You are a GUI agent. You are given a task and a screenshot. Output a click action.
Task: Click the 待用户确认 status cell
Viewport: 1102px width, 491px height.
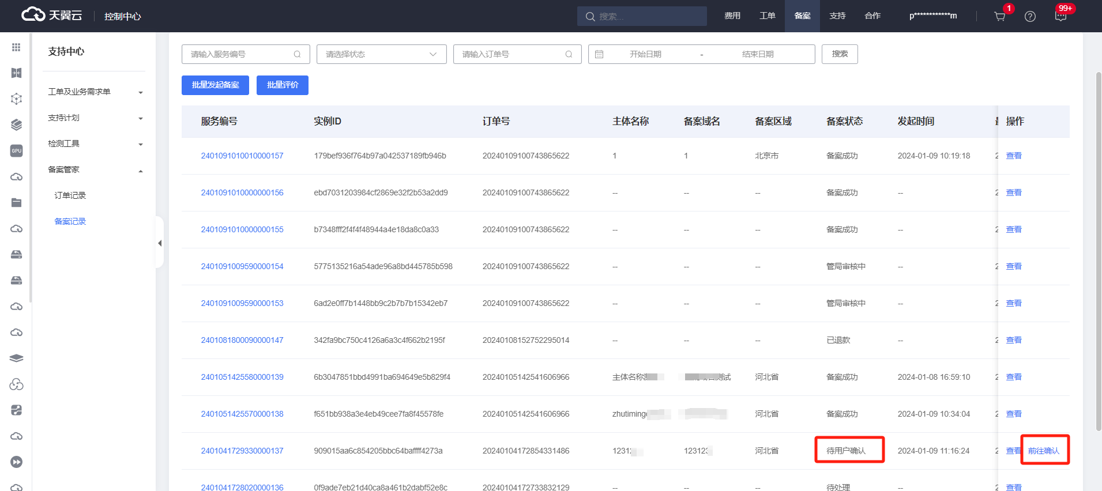coord(846,451)
